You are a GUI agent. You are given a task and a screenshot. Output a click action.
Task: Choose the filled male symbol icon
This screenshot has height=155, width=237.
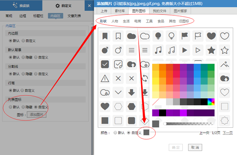coord(105,50)
